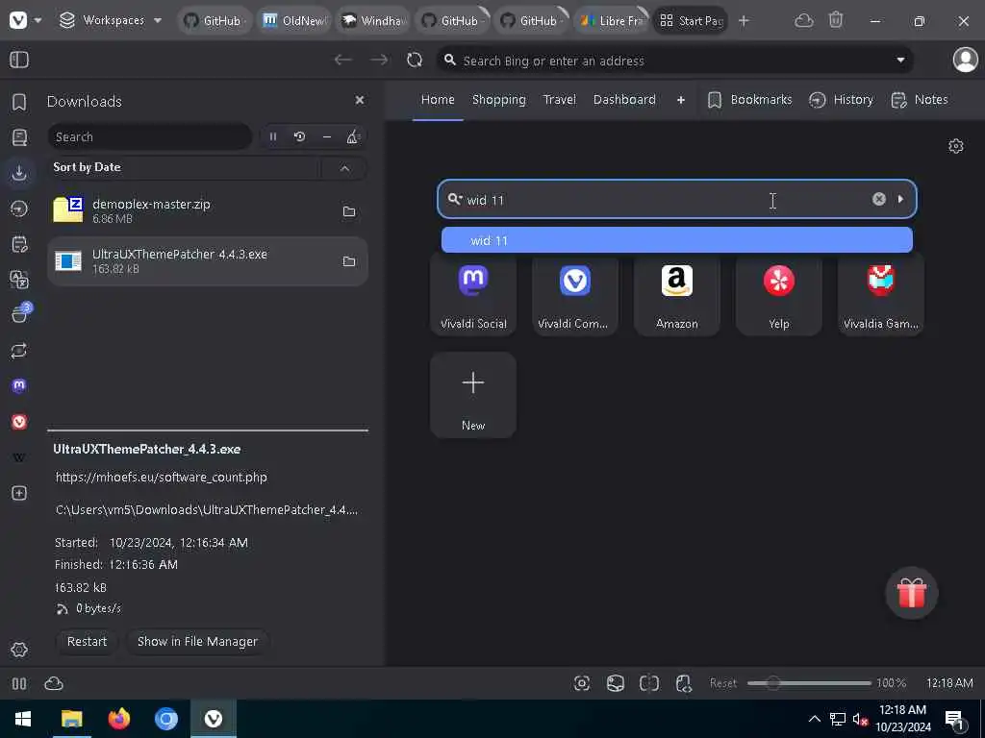This screenshot has height=738, width=985.
Task: Open the Feeds panel with badge
Action: point(20,313)
